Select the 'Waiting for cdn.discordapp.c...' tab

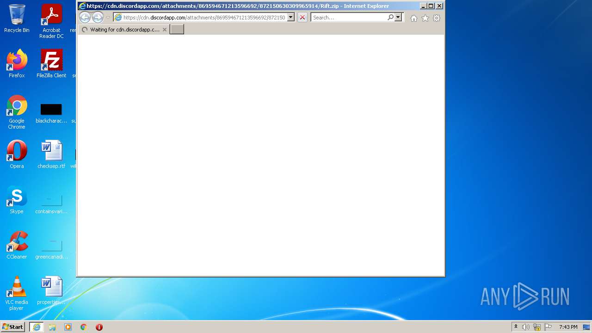123,30
